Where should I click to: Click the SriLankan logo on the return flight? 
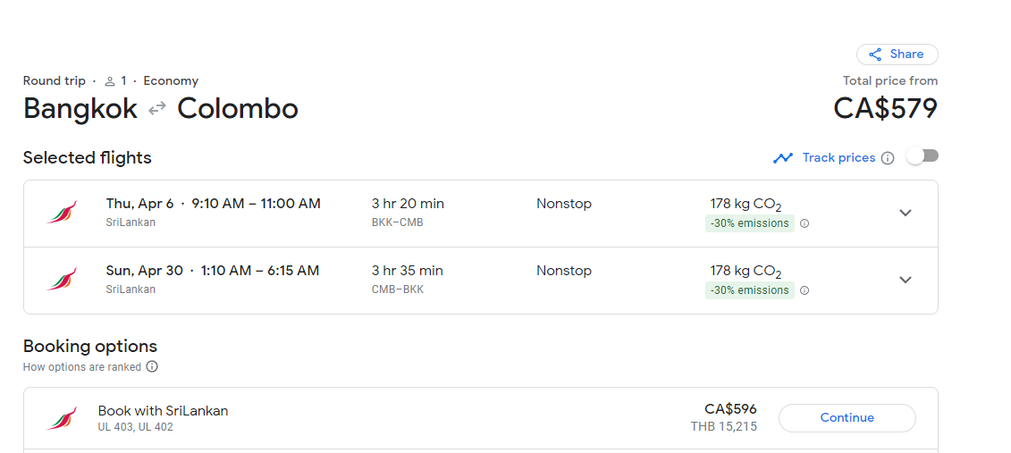pyautogui.click(x=62, y=280)
